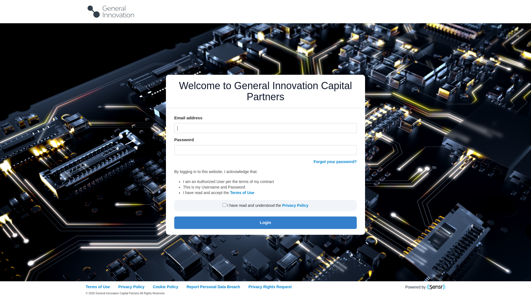The width and height of the screenshot is (531, 299).
Task: Click the Sensr logo in footer
Action: coord(436,287)
